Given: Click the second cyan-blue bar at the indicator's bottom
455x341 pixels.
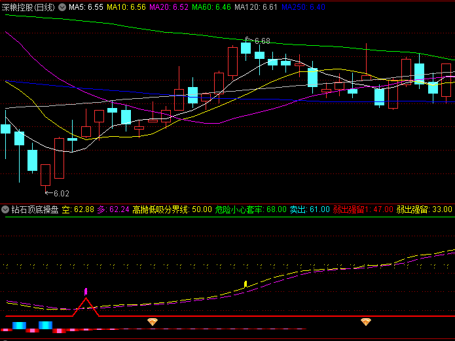Looking at the screenshot, I should (46, 325).
